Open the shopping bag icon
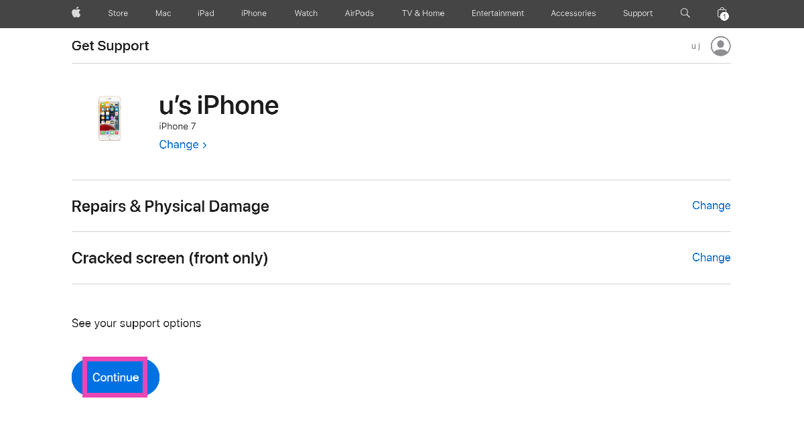This screenshot has height=421, width=804. 722,13
